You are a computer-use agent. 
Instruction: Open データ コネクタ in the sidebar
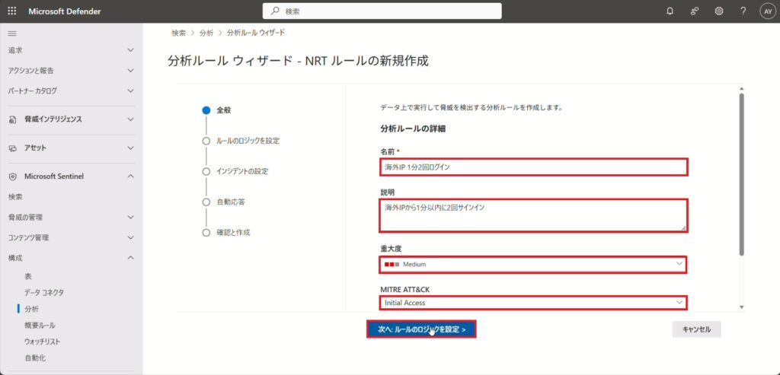[x=44, y=292]
